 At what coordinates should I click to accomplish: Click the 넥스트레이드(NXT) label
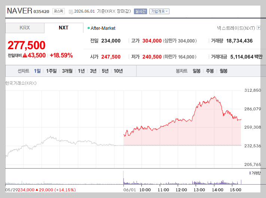point(236,28)
